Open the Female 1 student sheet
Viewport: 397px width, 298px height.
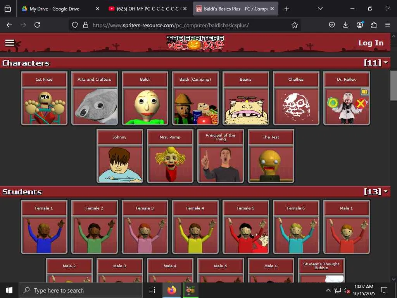44,227
